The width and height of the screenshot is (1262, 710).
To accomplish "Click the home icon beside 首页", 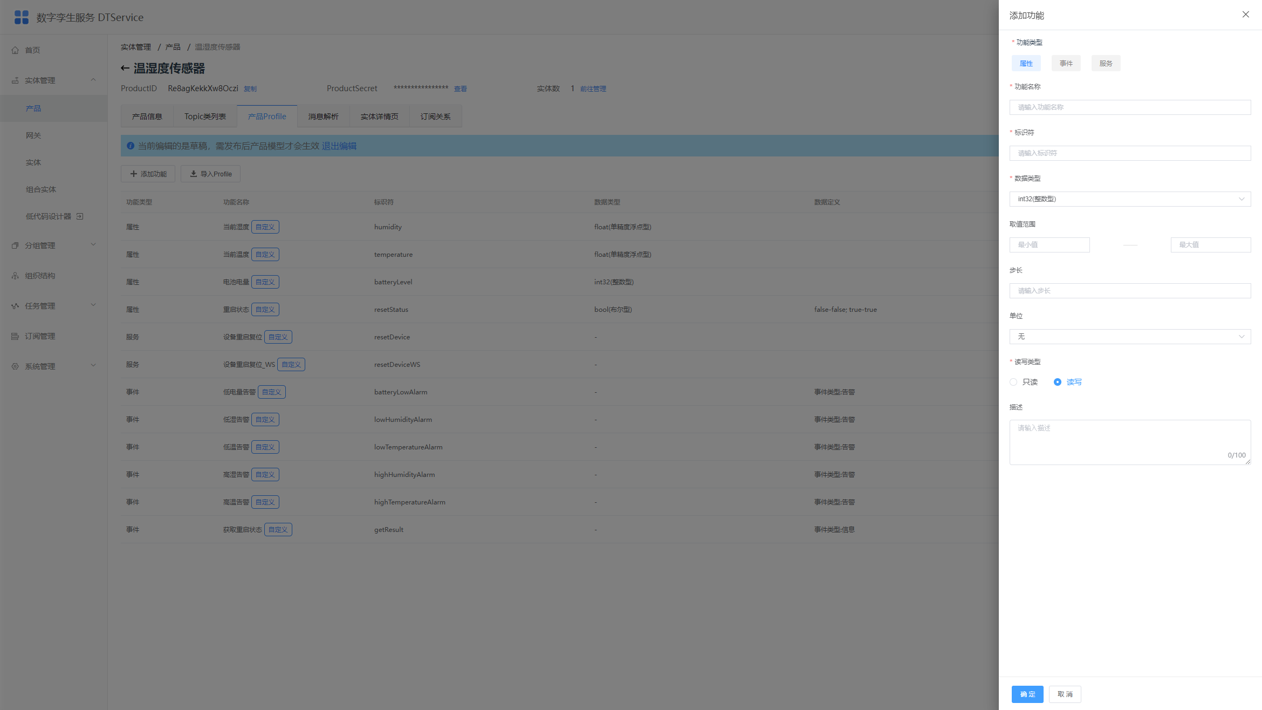I will 15,50.
